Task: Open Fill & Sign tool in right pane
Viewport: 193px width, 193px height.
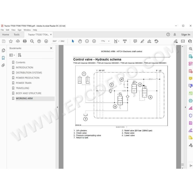Action: [x=191, y=130]
